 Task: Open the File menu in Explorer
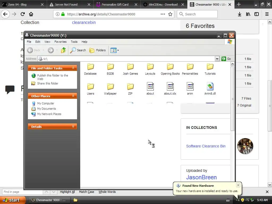tap(29, 42)
